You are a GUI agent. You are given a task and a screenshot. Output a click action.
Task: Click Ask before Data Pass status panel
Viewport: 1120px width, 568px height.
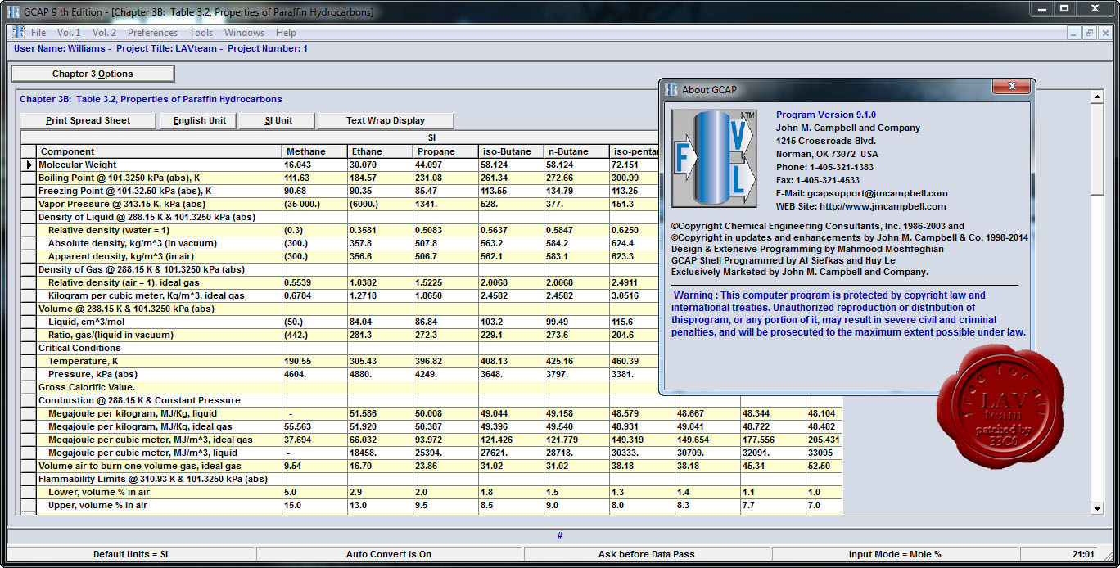[647, 554]
